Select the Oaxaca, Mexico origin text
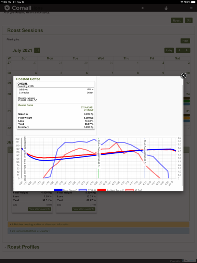197x263 pixels. pos(26,98)
